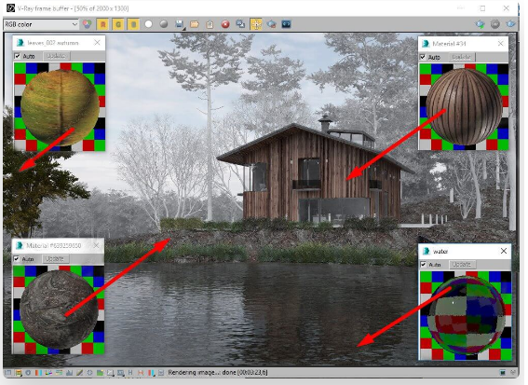Click the striped wood Material #34 preview sphere

pyautogui.click(x=464, y=107)
